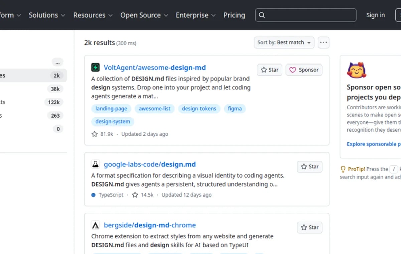Select the landing-page topic tag

tap(111, 109)
